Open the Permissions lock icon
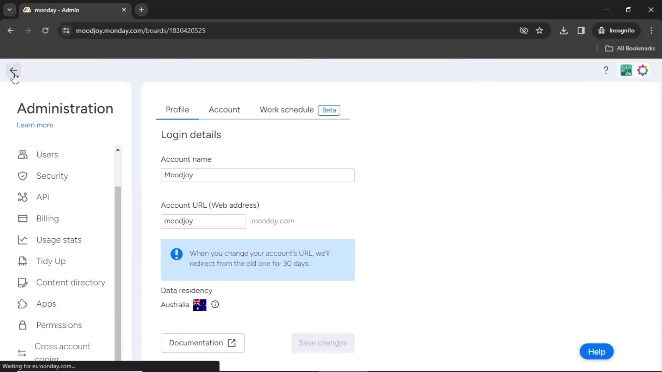 pyautogui.click(x=22, y=325)
